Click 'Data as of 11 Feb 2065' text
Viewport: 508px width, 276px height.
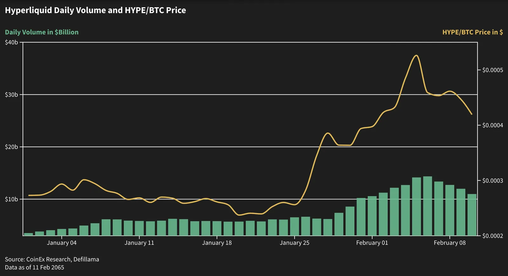coord(34,267)
